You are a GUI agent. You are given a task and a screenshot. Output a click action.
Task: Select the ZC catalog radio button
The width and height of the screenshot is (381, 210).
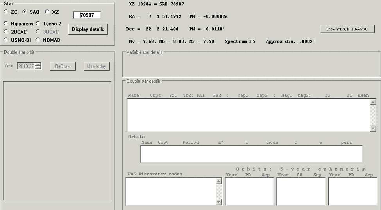pos(6,12)
